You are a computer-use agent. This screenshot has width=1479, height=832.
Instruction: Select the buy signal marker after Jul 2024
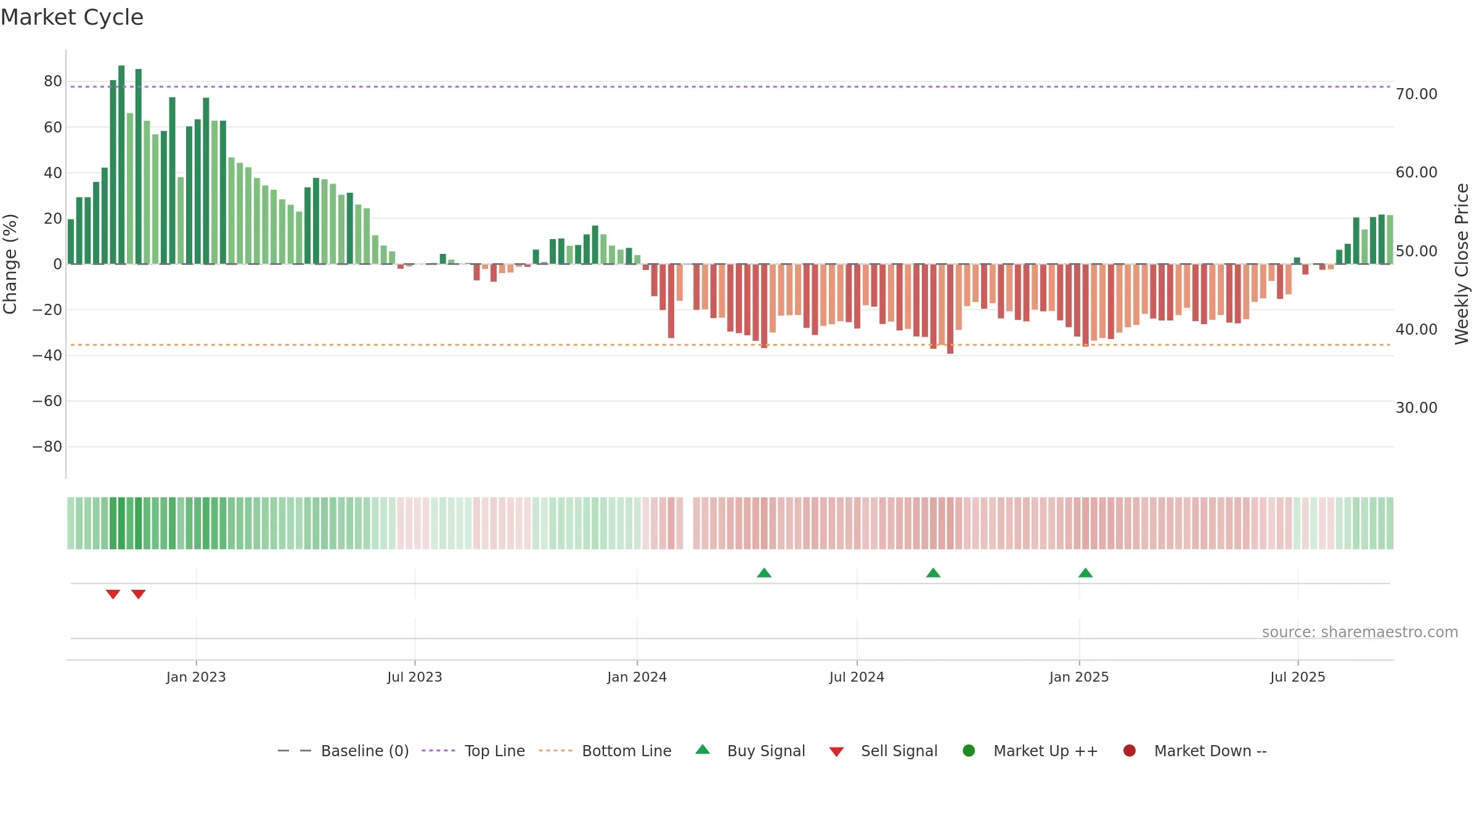tap(933, 573)
